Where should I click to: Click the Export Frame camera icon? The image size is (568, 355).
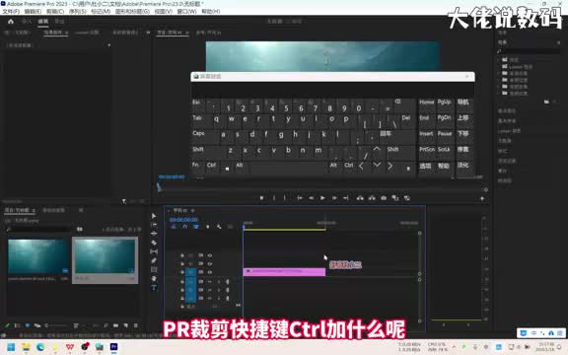coord(384,198)
